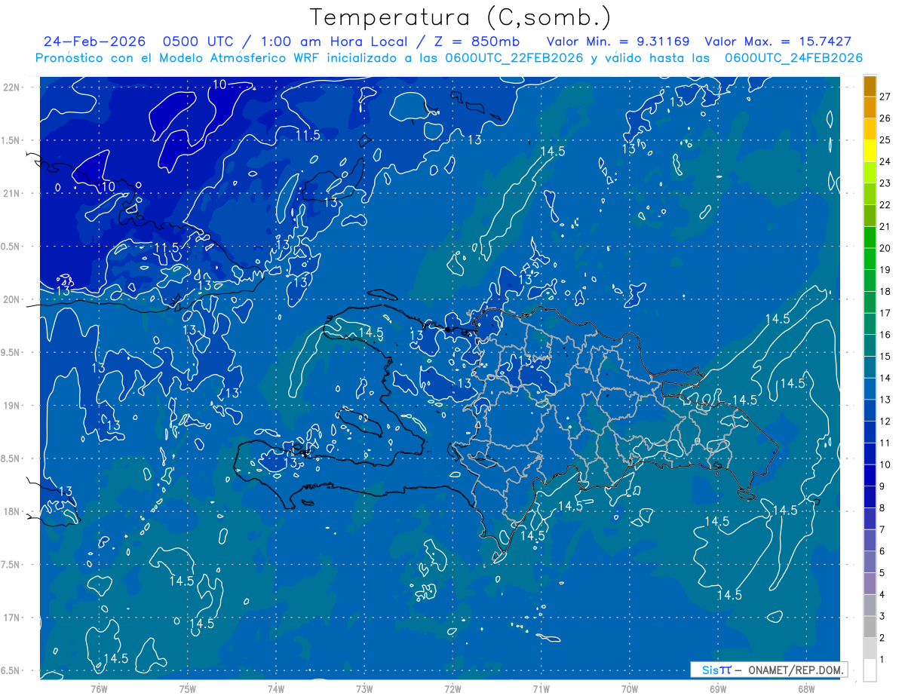The image size is (905, 699).
Task: Click the color scale value 18
Action: coord(885,291)
